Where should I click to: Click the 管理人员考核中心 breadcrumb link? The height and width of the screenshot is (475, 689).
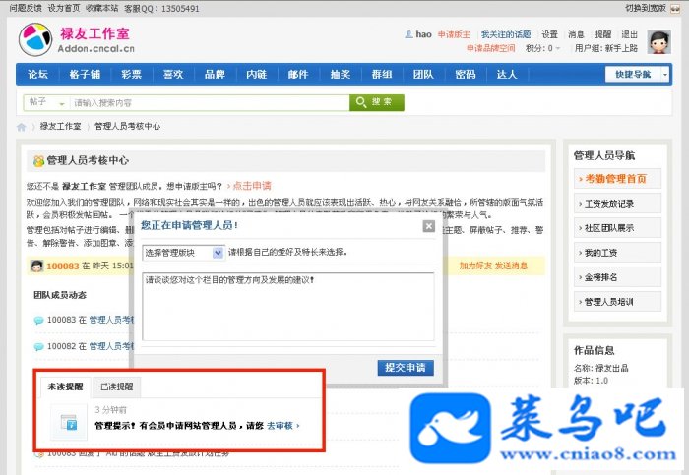(127, 127)
